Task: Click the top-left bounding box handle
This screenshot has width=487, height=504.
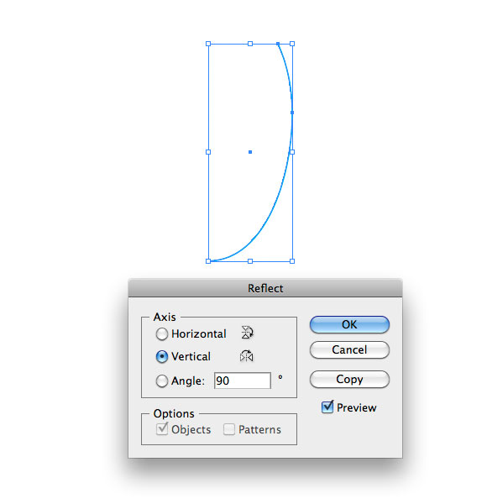Action: (x=208, y=44)
